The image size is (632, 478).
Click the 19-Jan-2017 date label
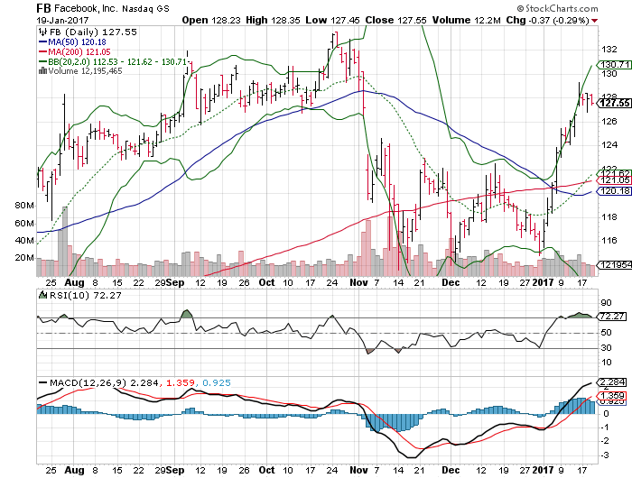(x=62, y=20)
